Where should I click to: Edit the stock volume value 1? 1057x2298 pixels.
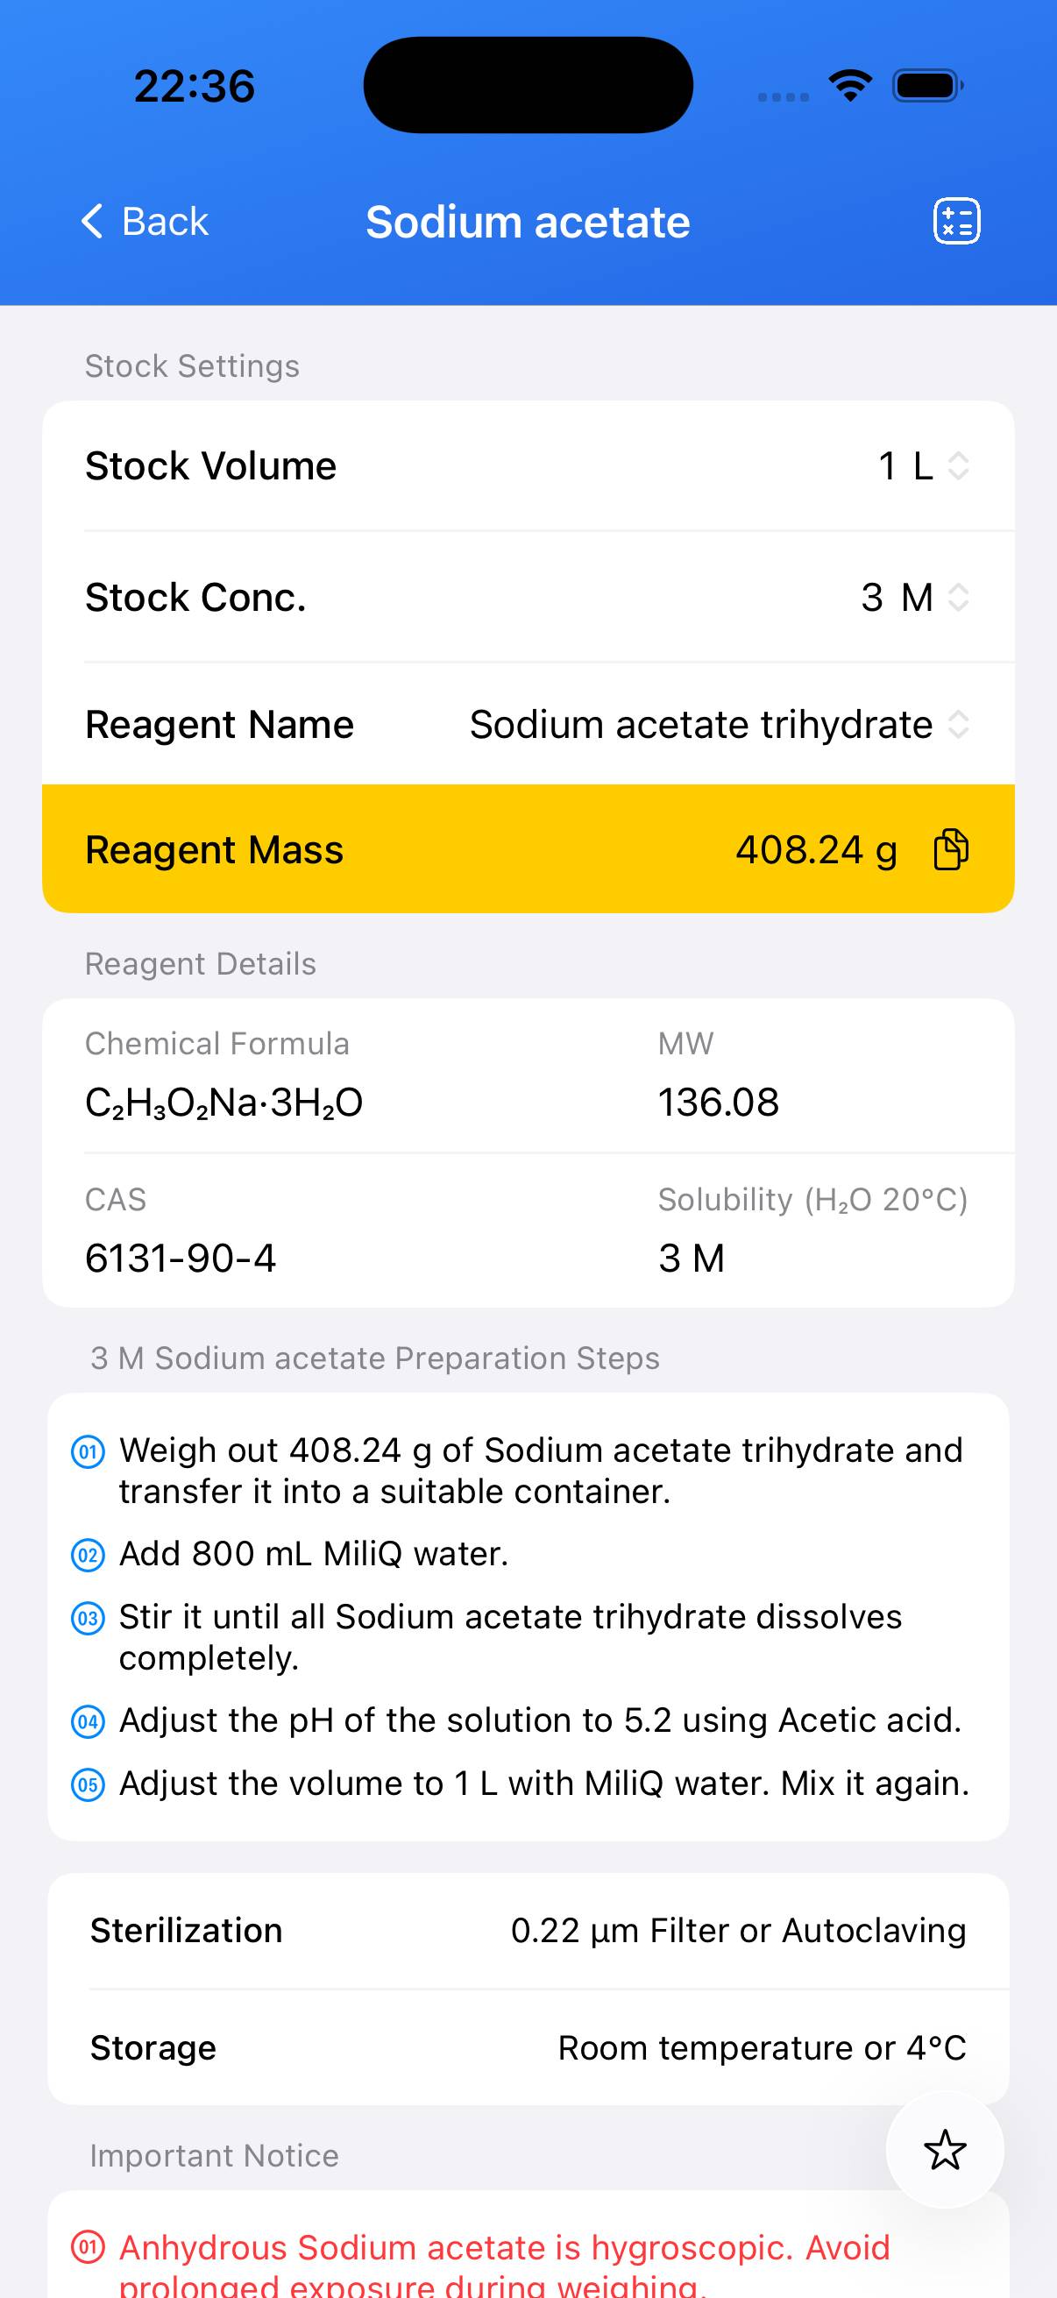click(x=887, y=465)
